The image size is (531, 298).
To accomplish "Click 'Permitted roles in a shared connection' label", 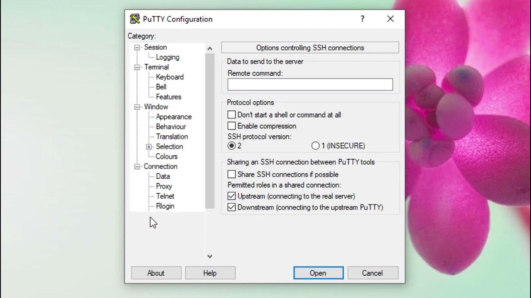I will point(284,185).
